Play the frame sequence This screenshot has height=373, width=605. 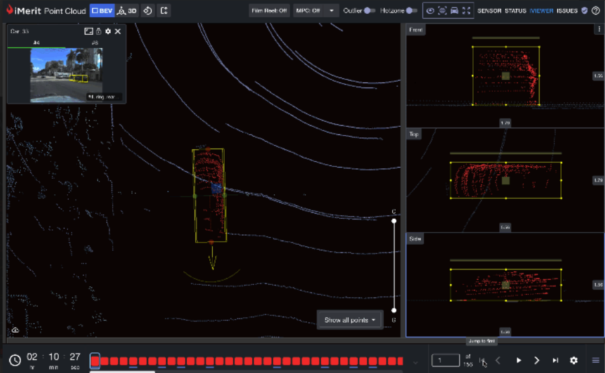click(x=519, y=360)
